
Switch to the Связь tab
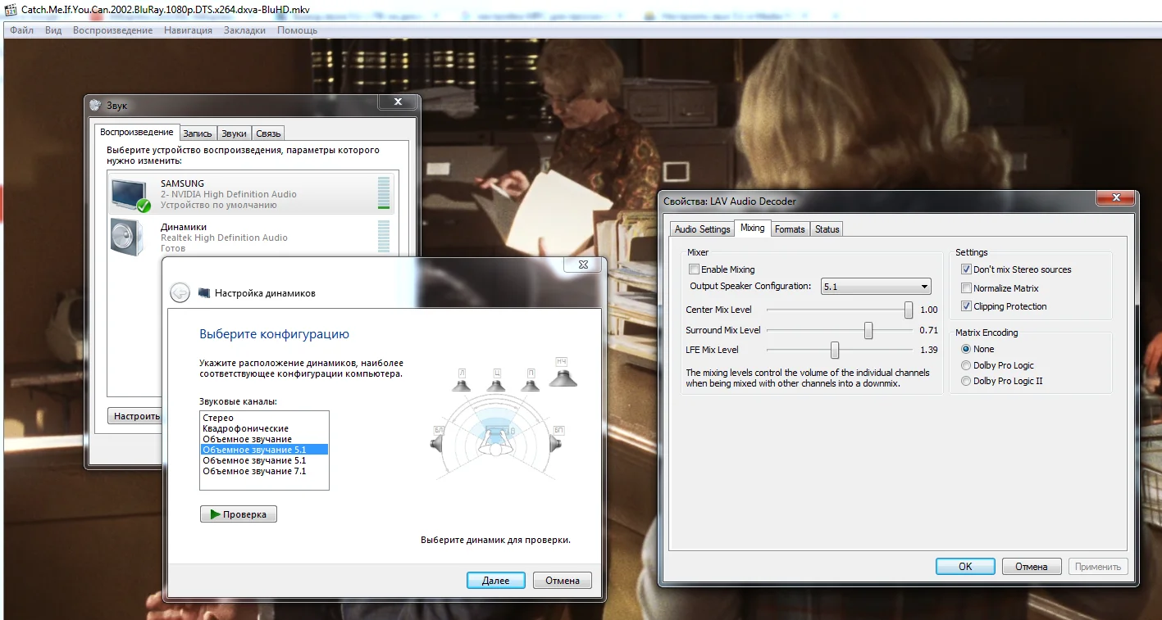click(268, 134)
